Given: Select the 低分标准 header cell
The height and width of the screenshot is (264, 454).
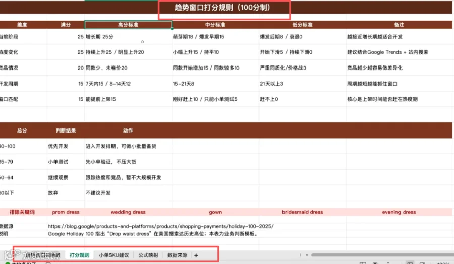Looking at the screenshot, I should pos(302,25).
